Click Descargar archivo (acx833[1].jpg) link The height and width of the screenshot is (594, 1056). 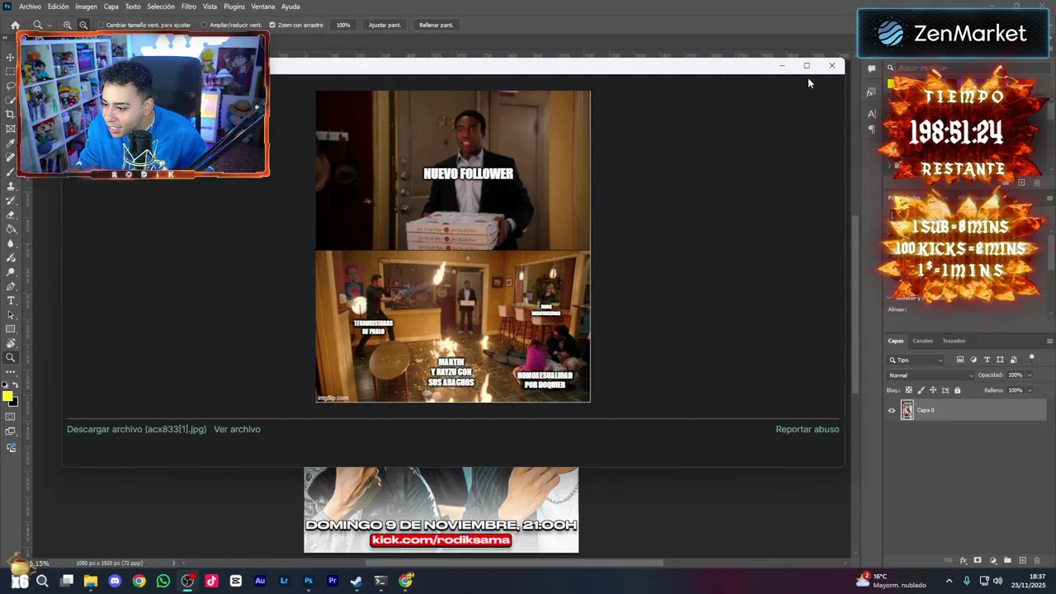[x=137, y=429]
